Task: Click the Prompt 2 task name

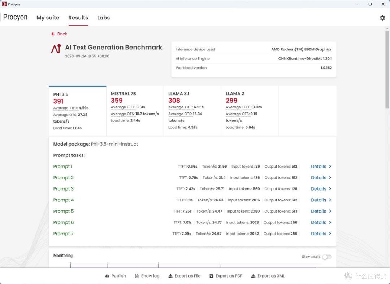Action: [x=64, y=177]
